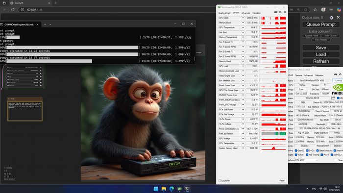Open browser tab actions menu icon
Screen dimensions: 343x193
point(4,3)
